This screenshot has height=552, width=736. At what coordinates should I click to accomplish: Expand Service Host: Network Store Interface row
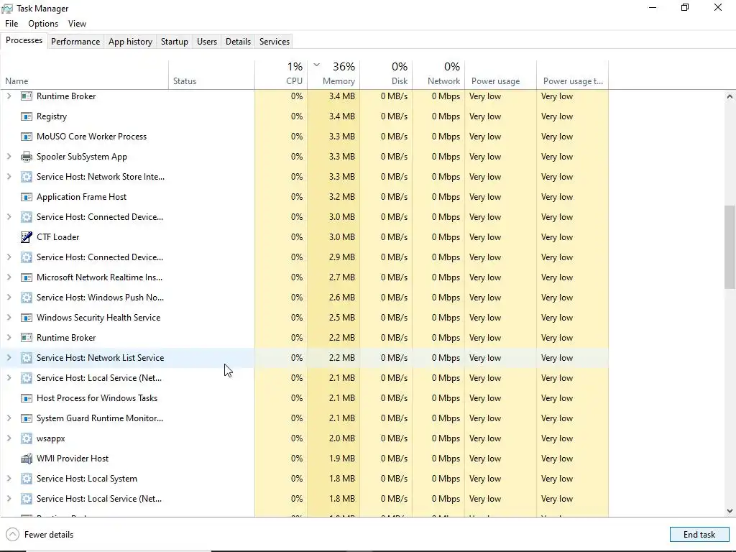pos(9,177)
